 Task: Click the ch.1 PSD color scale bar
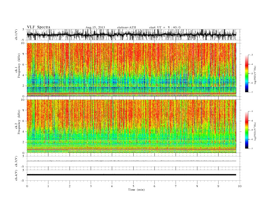246,73
